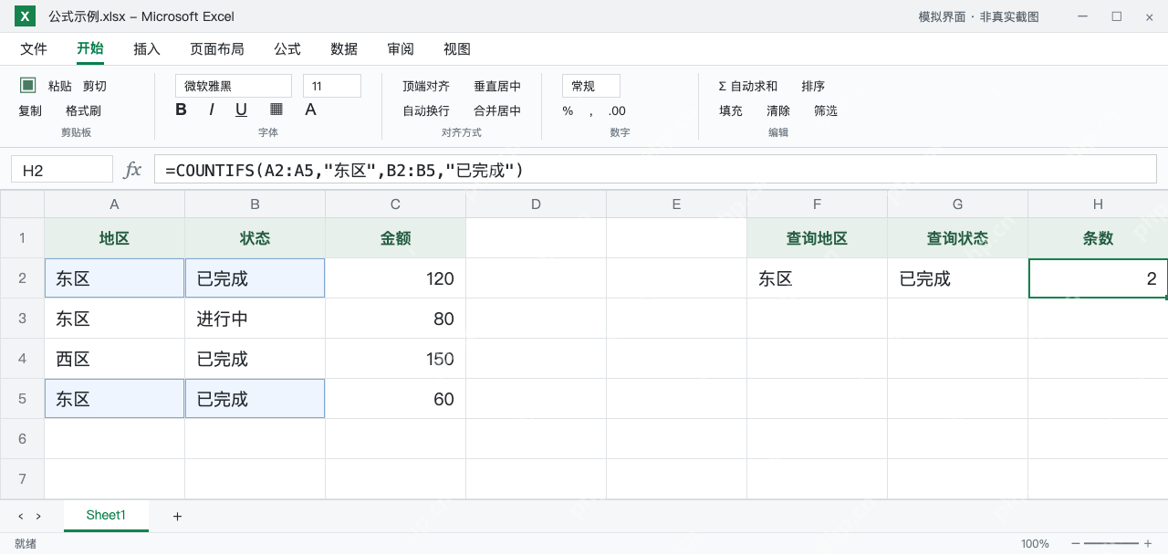Select cell F2 containing 东区

tap(817, 278)
